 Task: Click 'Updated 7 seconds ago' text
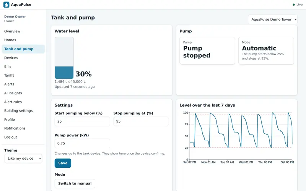[x=75, y=87]
